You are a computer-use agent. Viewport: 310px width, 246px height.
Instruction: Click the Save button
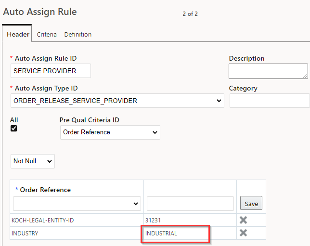pos(251,203)
